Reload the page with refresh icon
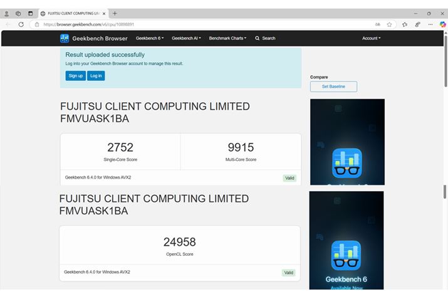 [x=21, y=24]
